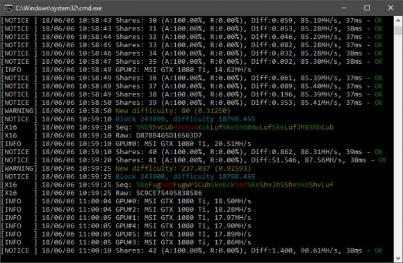Image resolution: width=403 pixels, height=263 pixels.
Task: Click the line with Shares: 41
Action: pos(194,160)
